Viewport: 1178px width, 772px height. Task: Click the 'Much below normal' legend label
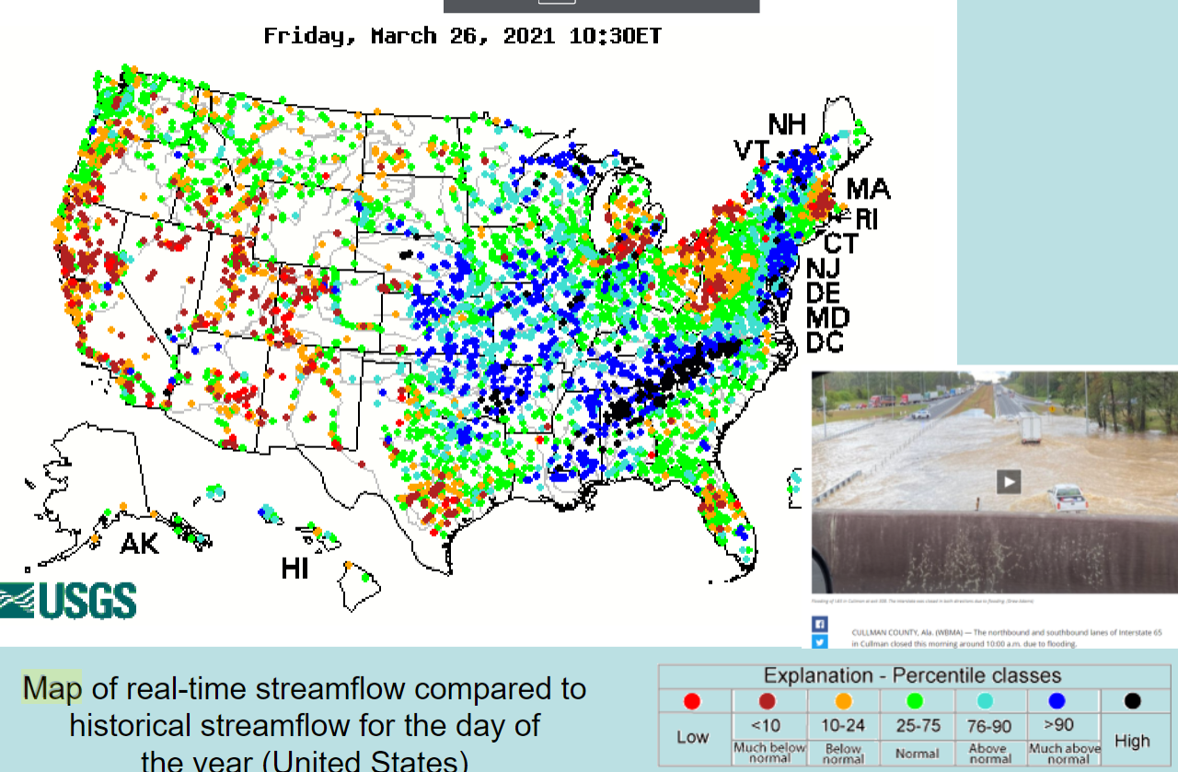click(x=769, y=753)
